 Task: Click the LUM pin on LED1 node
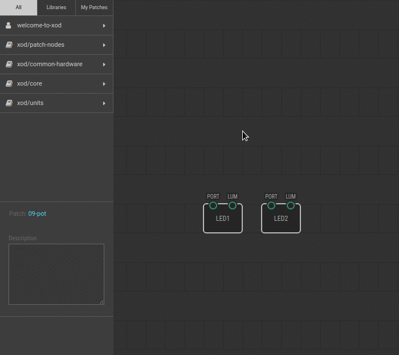(233, 205)
